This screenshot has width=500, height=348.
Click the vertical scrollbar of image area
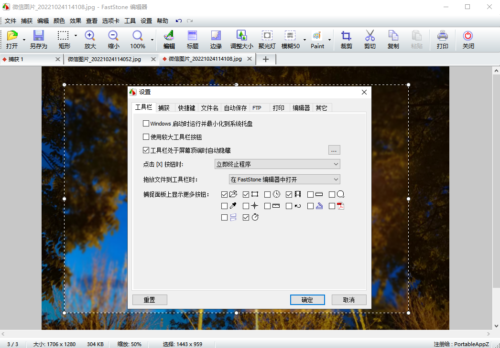click(x=496, y=191)
